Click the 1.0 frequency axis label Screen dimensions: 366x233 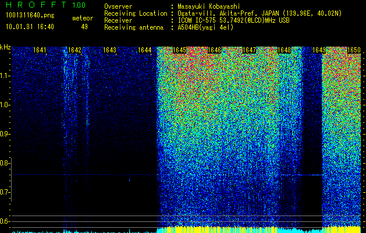[x=5, y=105]
